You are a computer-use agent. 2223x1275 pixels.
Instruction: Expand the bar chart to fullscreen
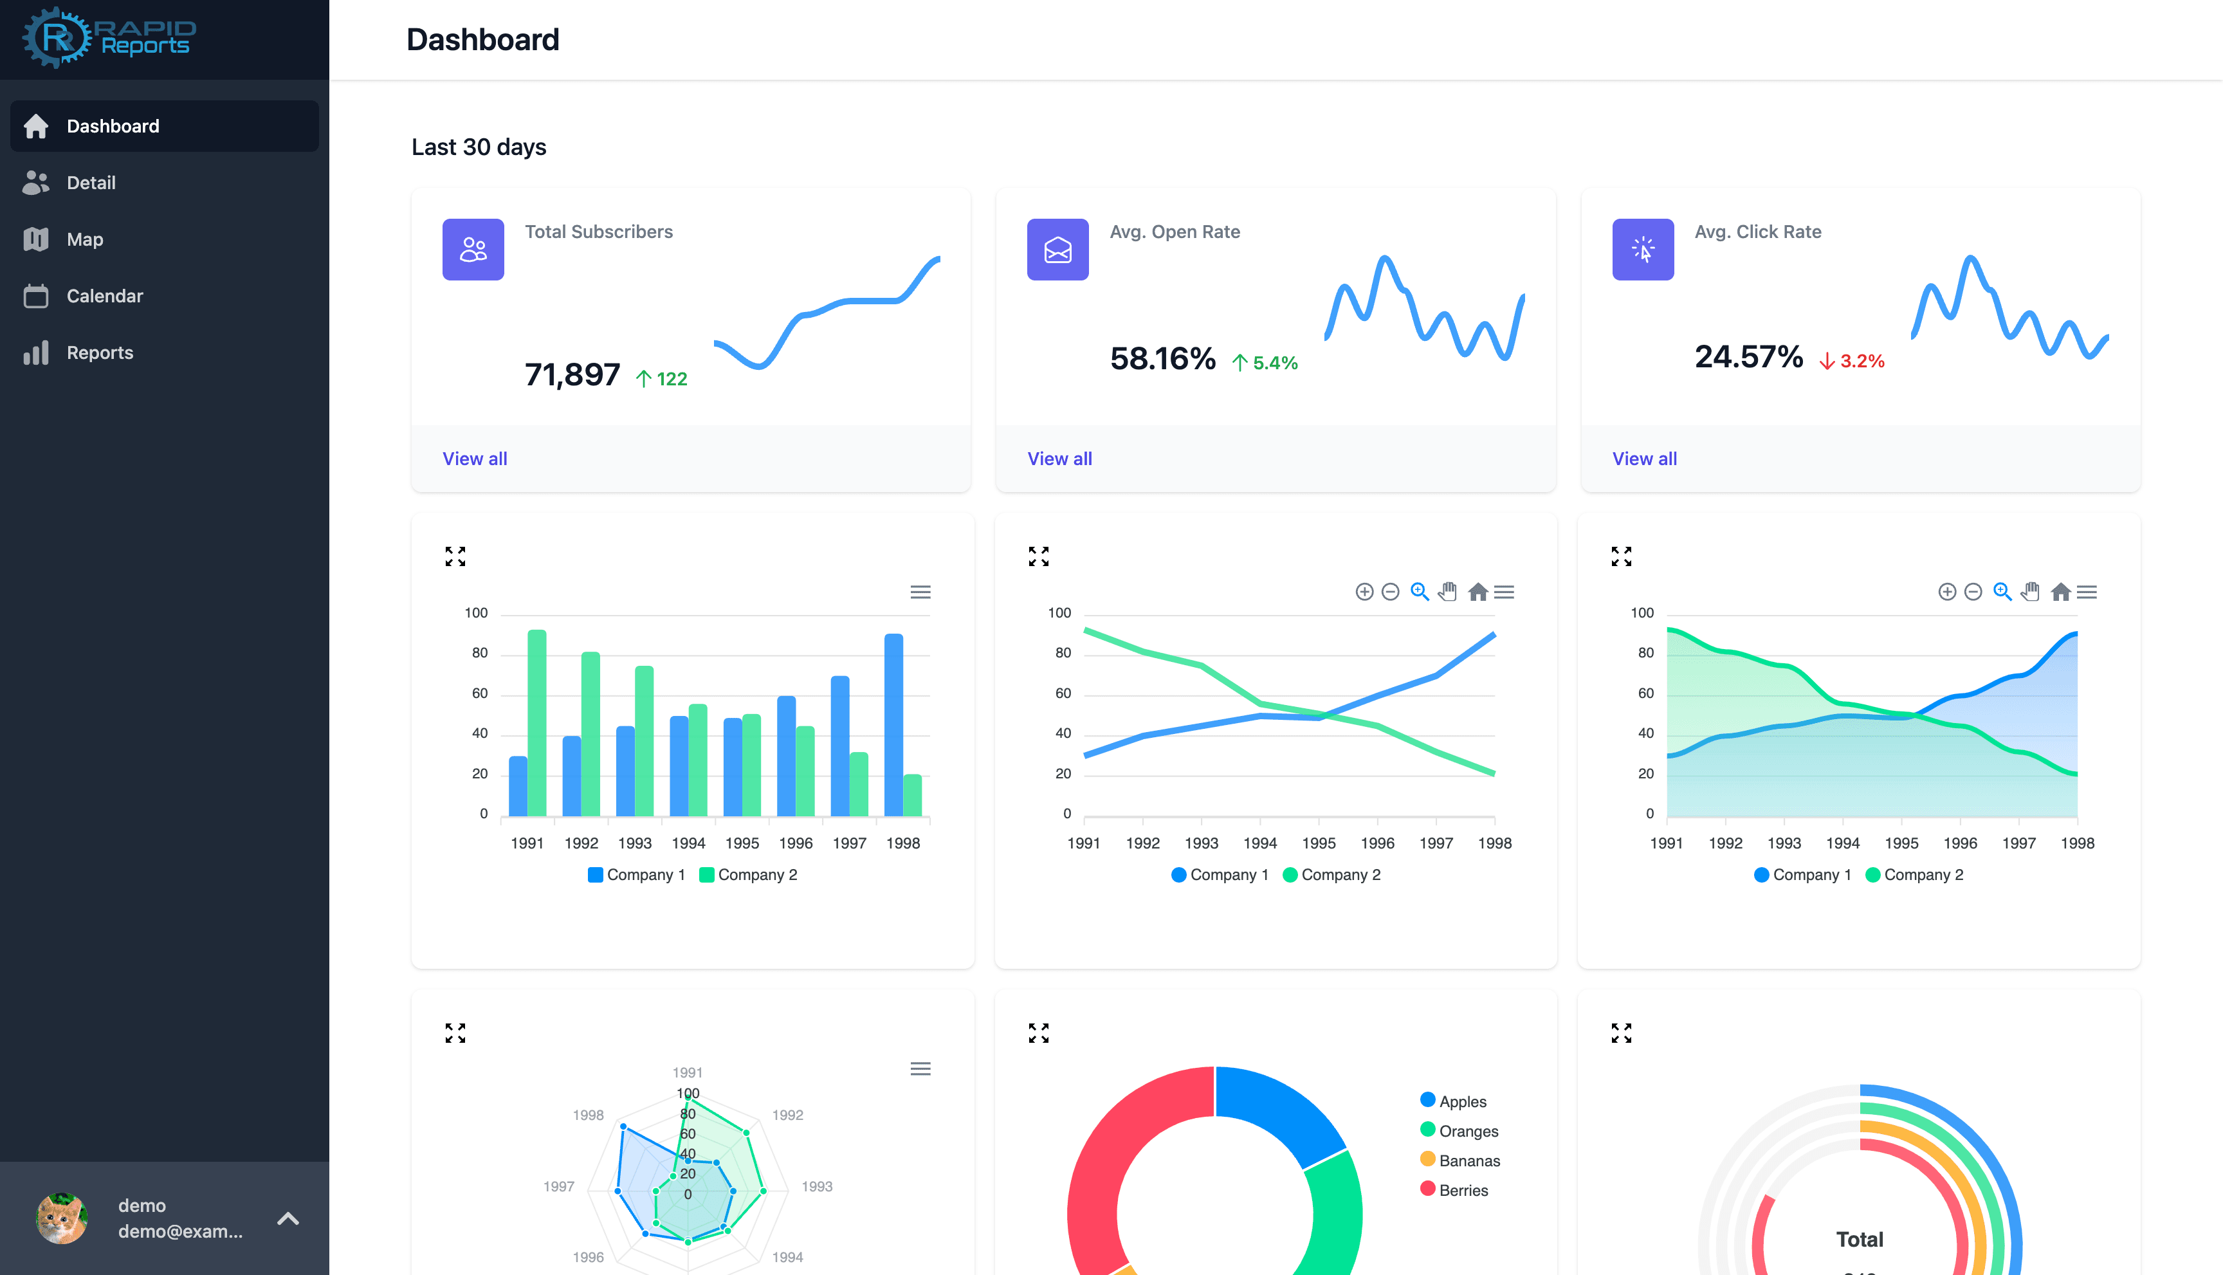455,556
